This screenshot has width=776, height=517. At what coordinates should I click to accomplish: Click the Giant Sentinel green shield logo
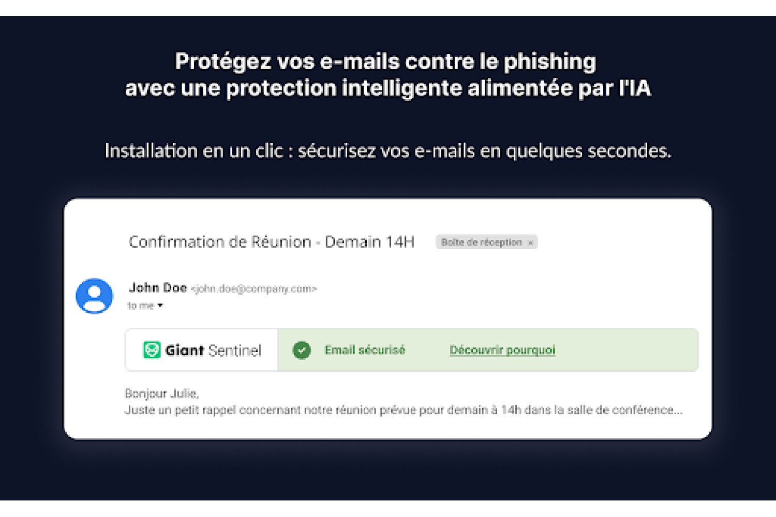point(152,350)
